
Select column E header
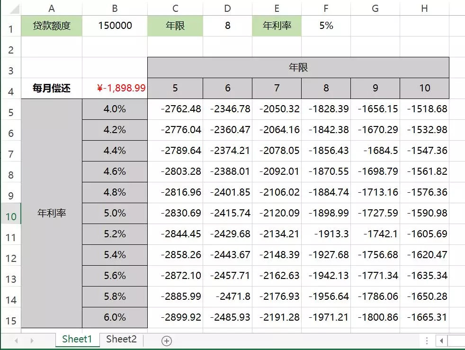click(x=277, y=9)
